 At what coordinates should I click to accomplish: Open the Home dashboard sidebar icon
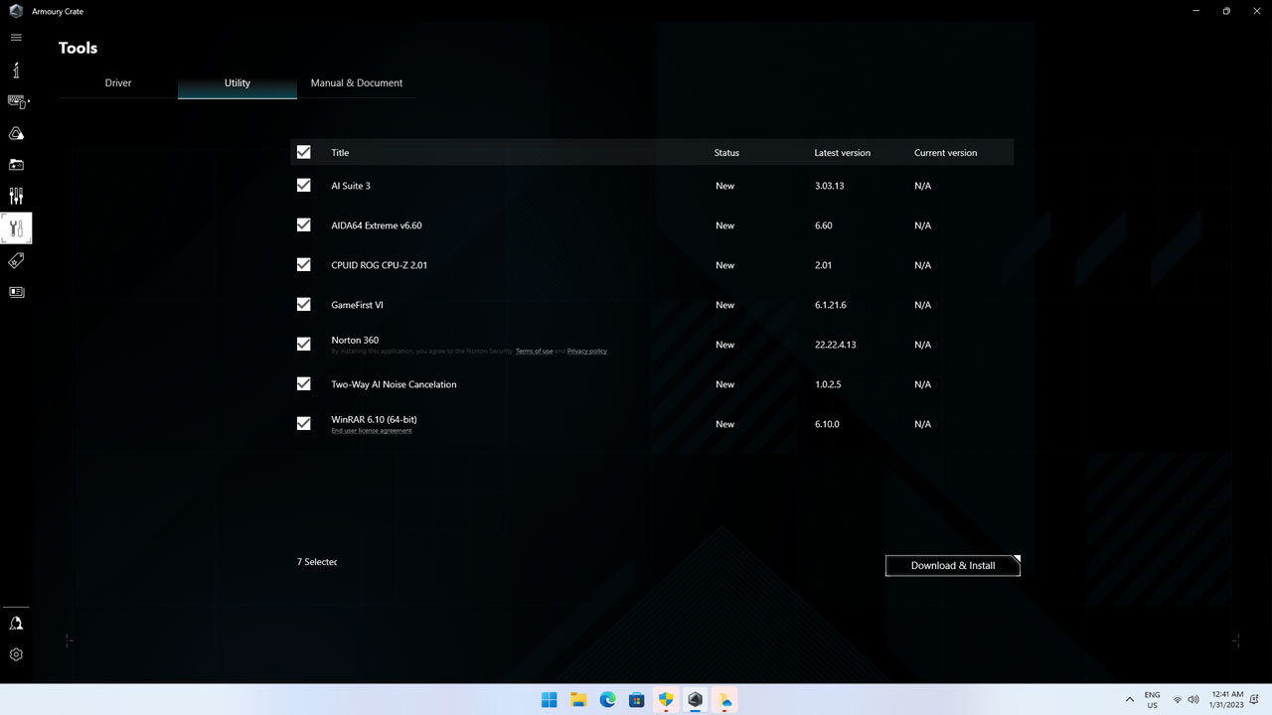pyautogui.click(x=16, y=70)
